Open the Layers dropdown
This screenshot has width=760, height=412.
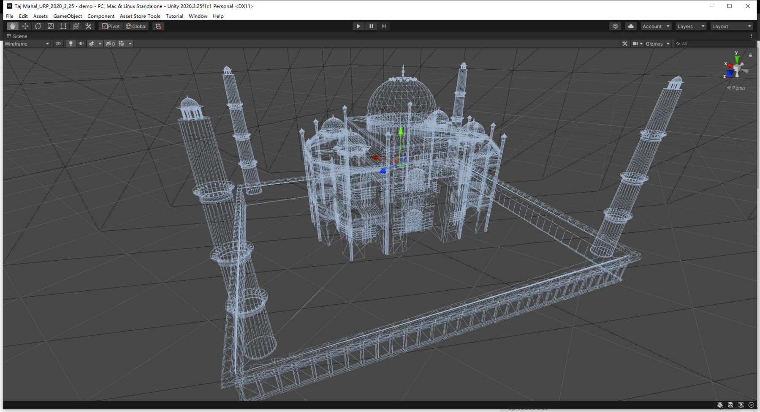[x=691, y=26]
